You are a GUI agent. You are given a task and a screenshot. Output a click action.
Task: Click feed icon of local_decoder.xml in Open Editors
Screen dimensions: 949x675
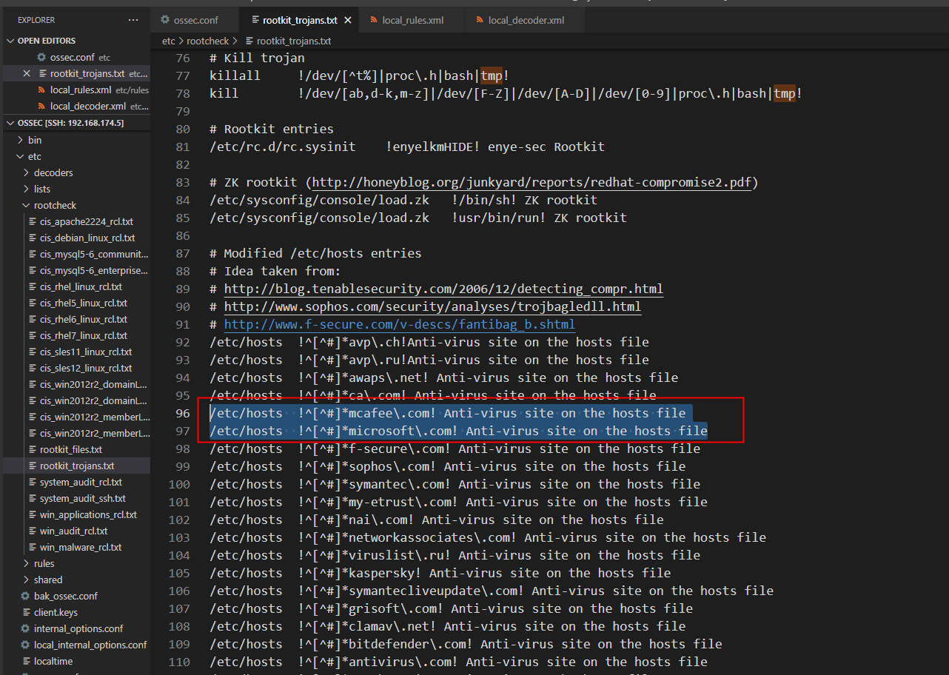coord(41,106)
